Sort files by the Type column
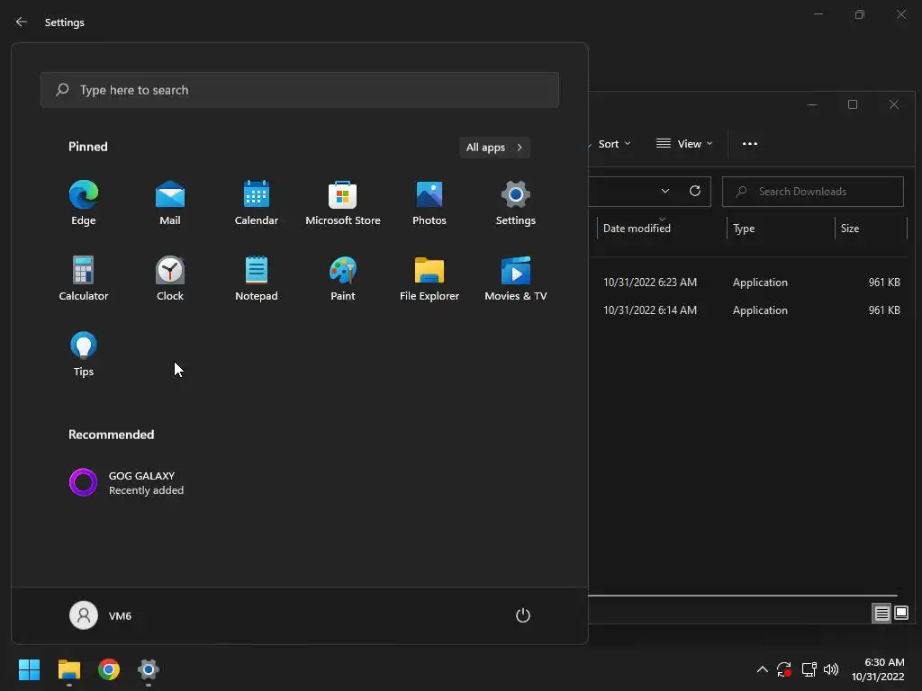Image resolution: width=922 pixels, height=691 pixels. (x=781, y=228)
